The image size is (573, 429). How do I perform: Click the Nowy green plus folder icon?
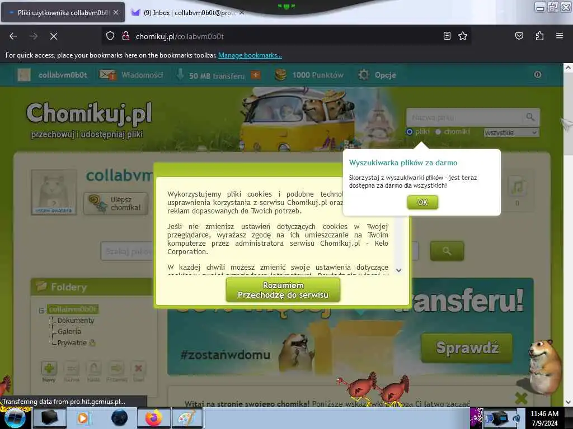coord(49,369)
